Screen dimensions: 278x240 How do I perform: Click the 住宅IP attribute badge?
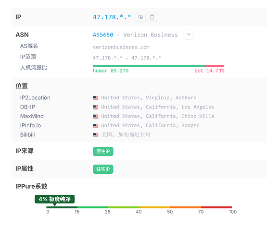click(x=103, y=169)
